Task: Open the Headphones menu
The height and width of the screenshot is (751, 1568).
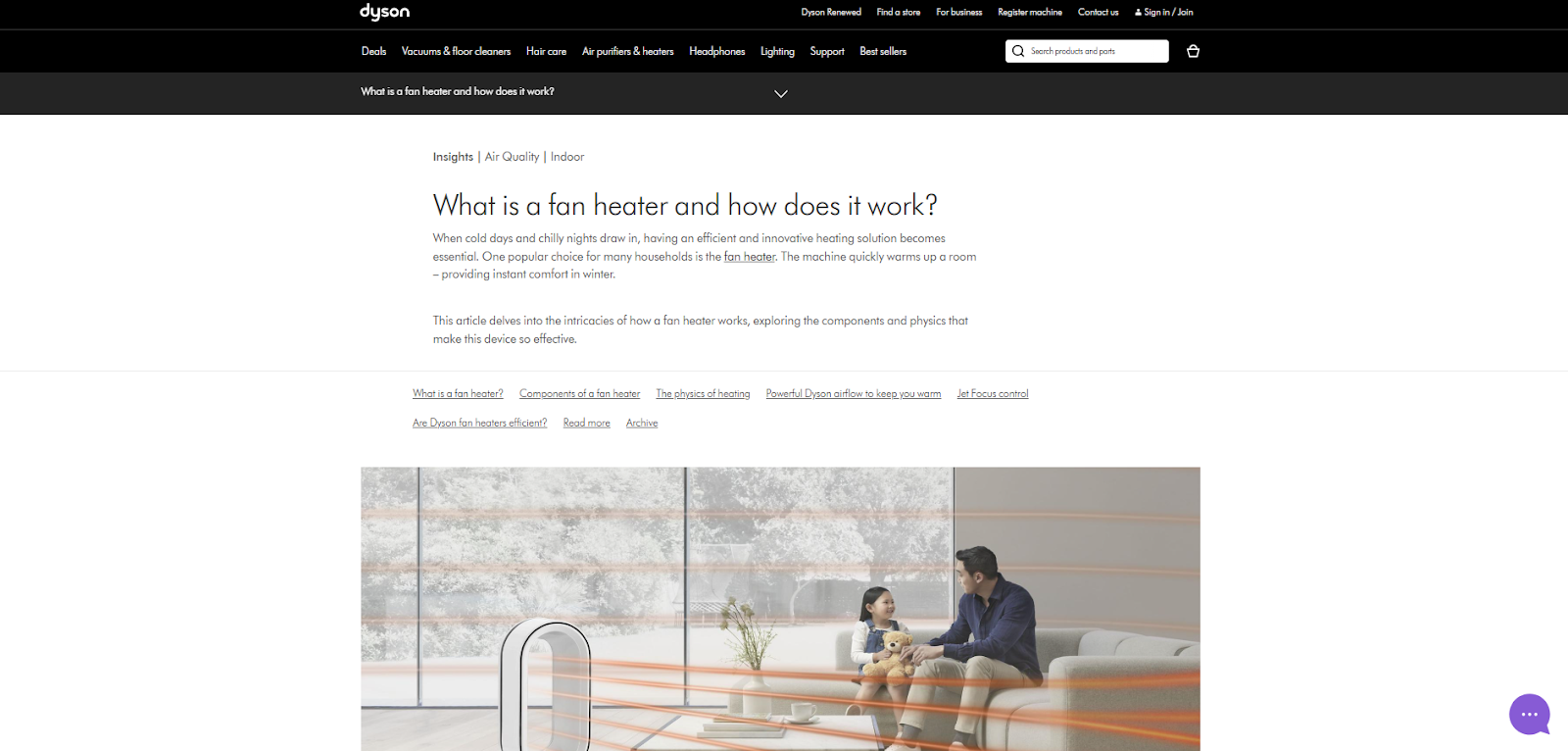Action: pyautogui.click(x=716, y=51)
